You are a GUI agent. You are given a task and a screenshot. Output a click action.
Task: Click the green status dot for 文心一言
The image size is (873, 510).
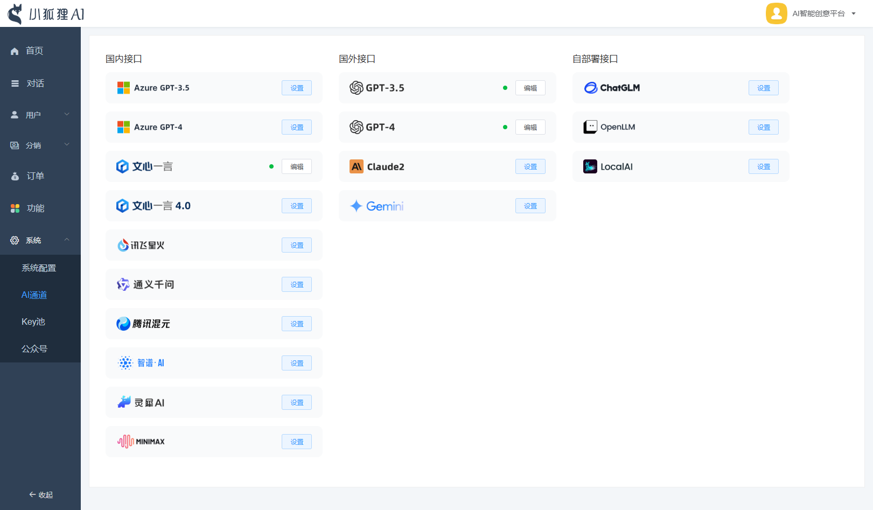pos(271,166)
